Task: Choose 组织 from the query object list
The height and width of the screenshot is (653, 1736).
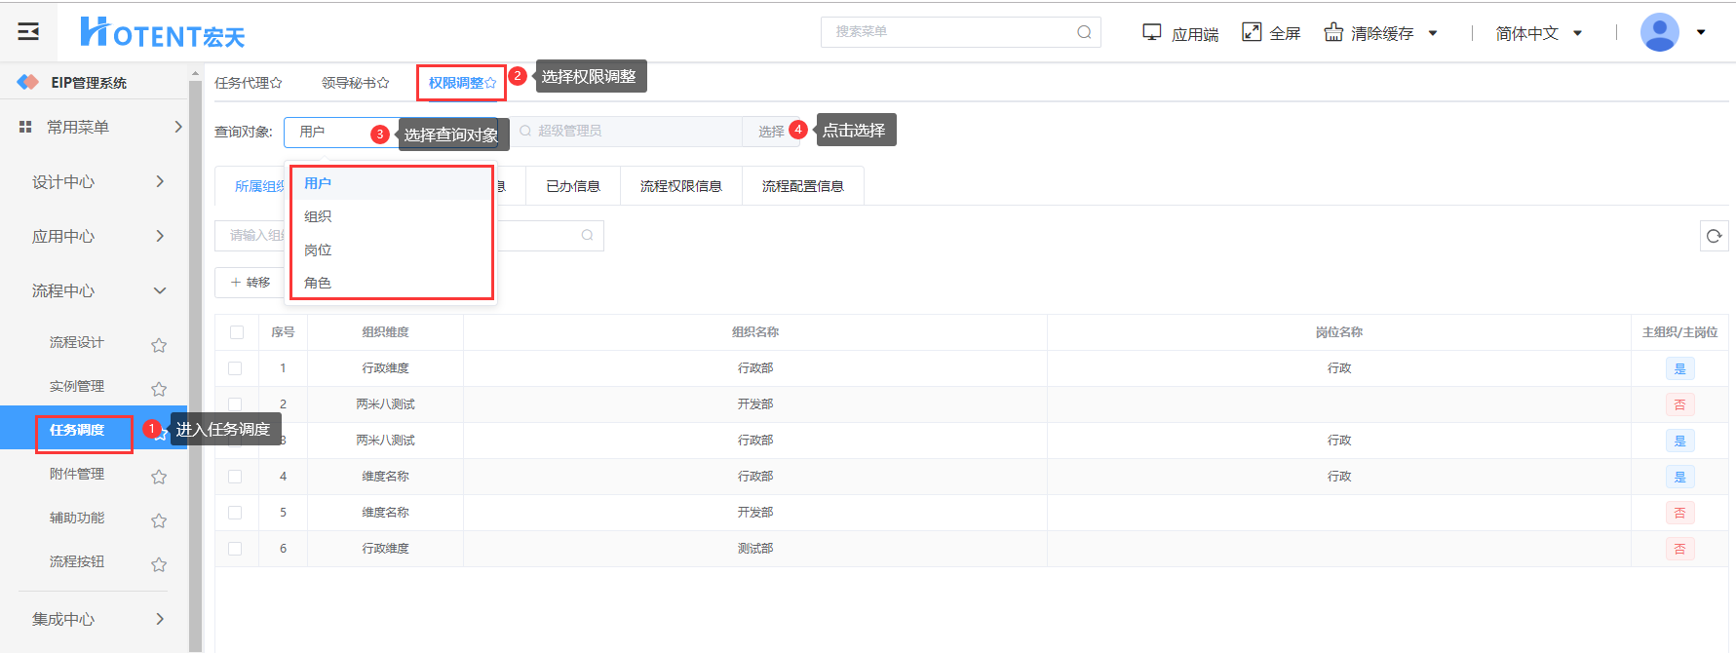Action: click(318, 216)
